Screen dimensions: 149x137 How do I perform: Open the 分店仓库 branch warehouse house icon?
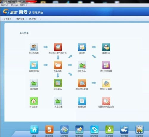coord(34,101)
